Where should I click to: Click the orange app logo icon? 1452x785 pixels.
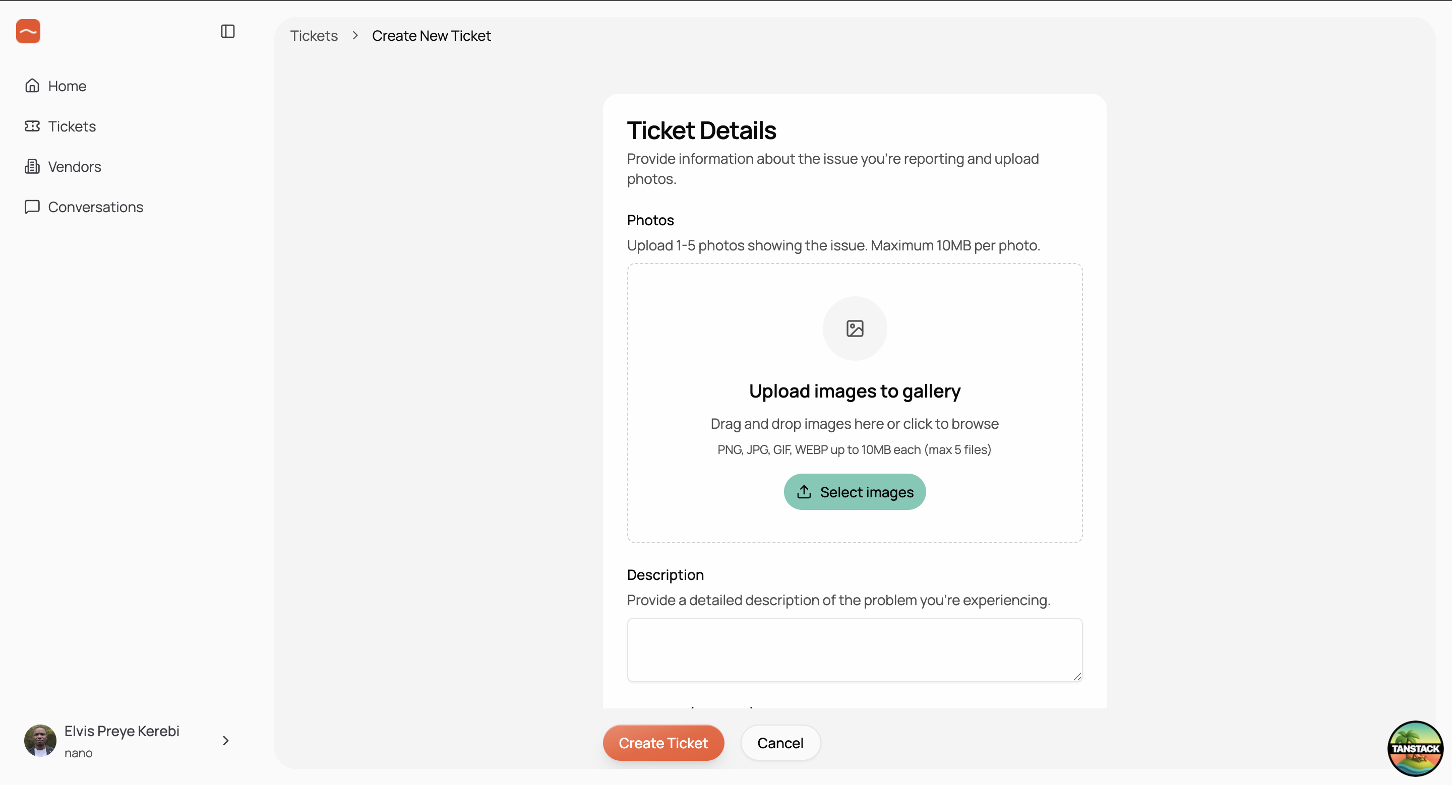28,32
